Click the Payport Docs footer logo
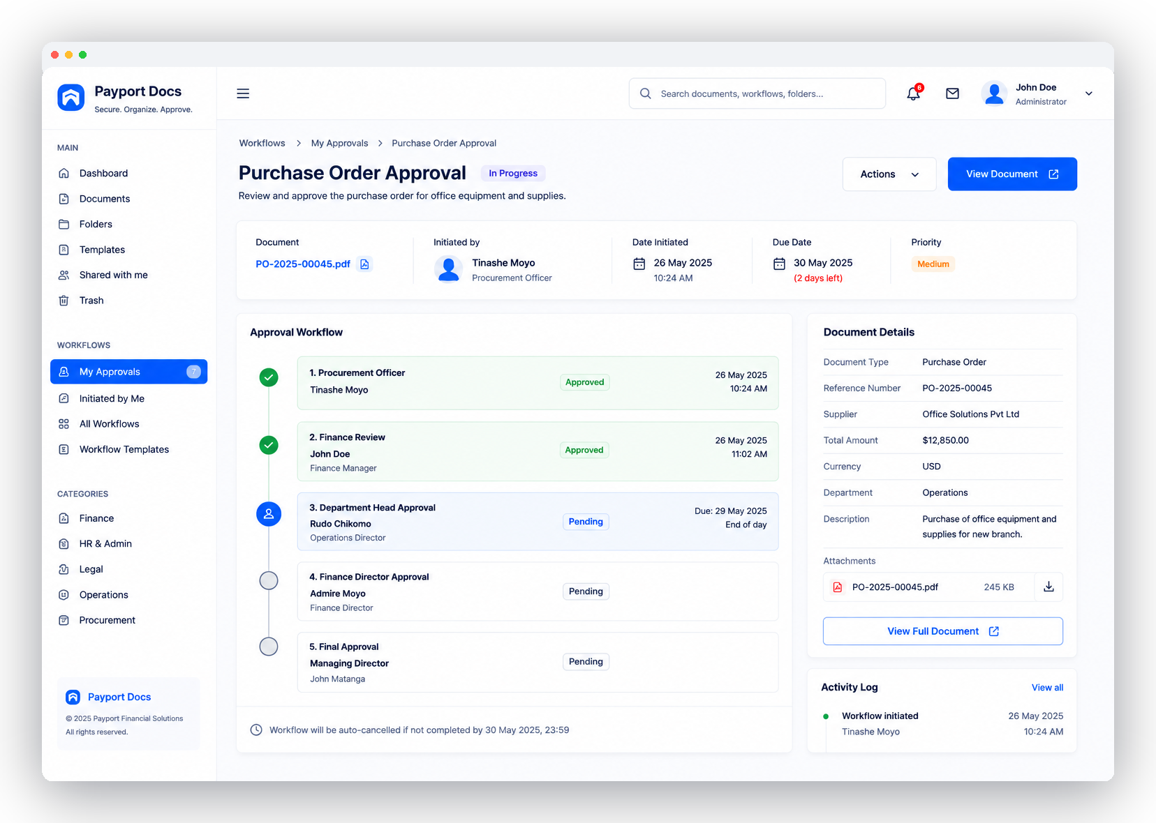The height and width of the screenshot is (823, 1156). [x=73, y=697]
